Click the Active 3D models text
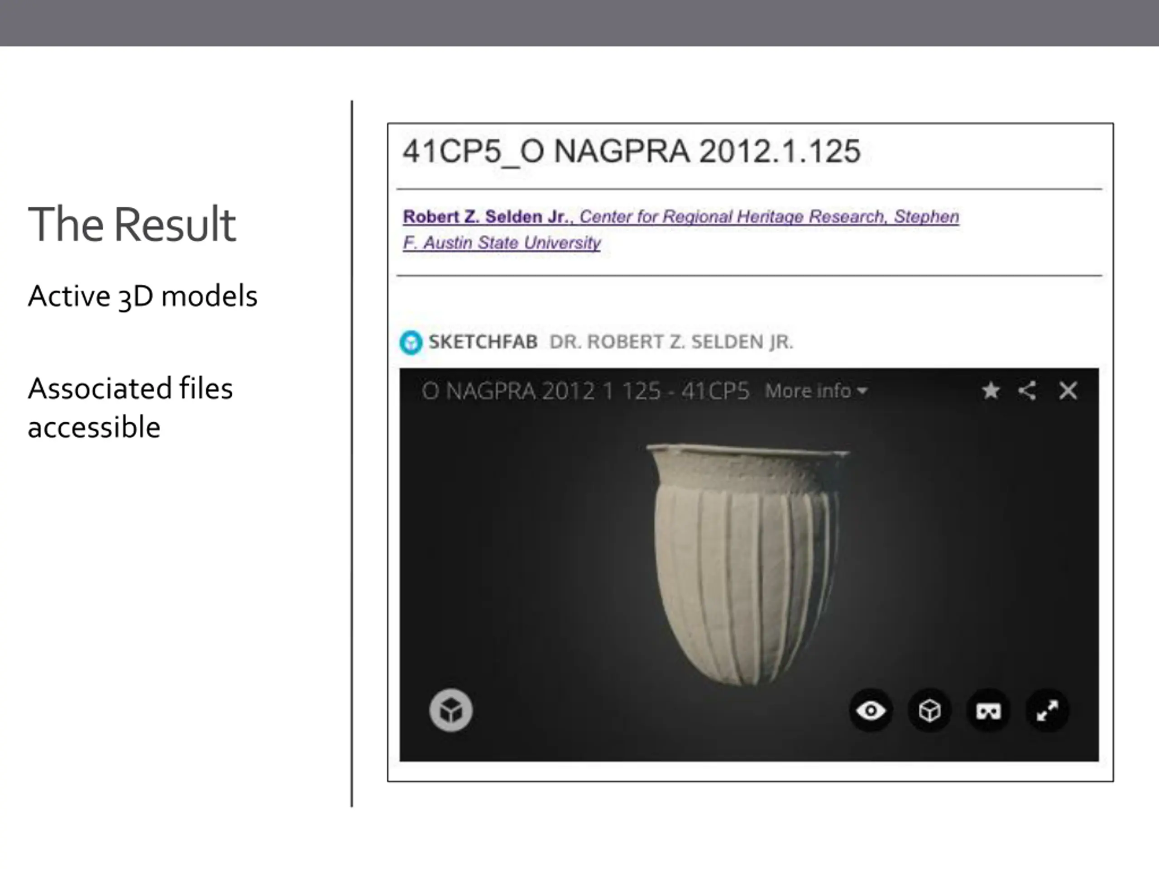1159x869 pixels. click(143, 296)
